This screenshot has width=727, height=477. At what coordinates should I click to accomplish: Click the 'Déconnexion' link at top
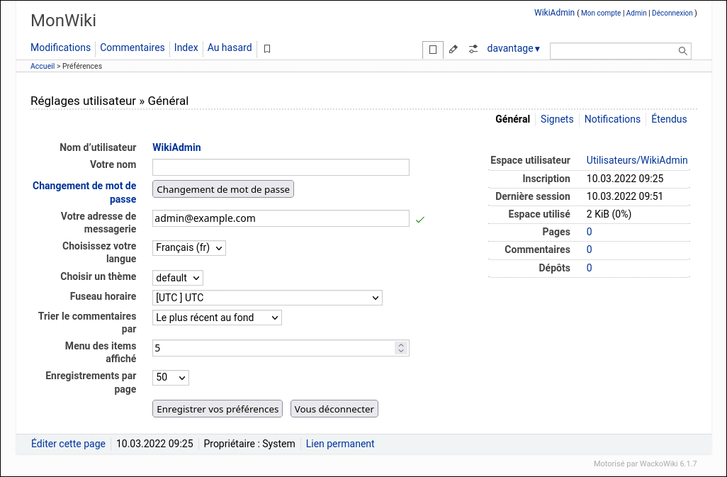click(672, 13)
